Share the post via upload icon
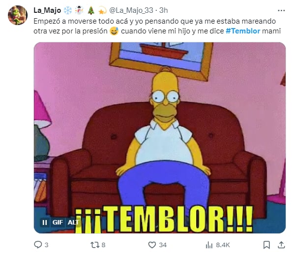 pyautogui.click(x=281, y=245)
